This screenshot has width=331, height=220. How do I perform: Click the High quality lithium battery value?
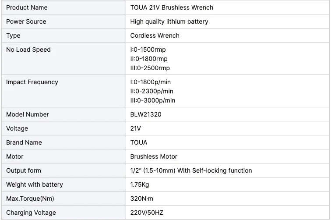pyautogui.click(x=169, y=21)
